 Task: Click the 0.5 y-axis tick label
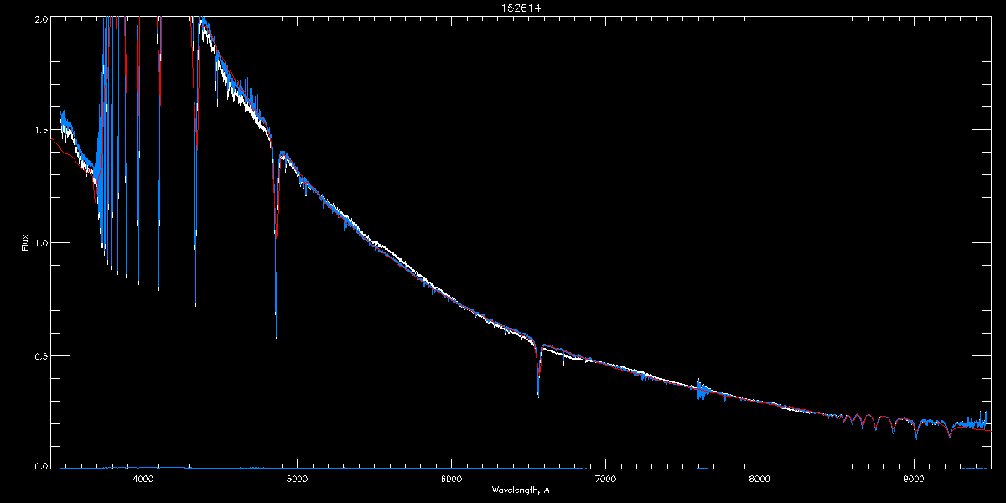tap(41, 355)
